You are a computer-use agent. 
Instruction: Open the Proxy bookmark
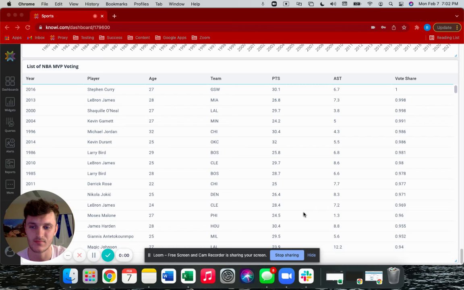coord(59,37)
